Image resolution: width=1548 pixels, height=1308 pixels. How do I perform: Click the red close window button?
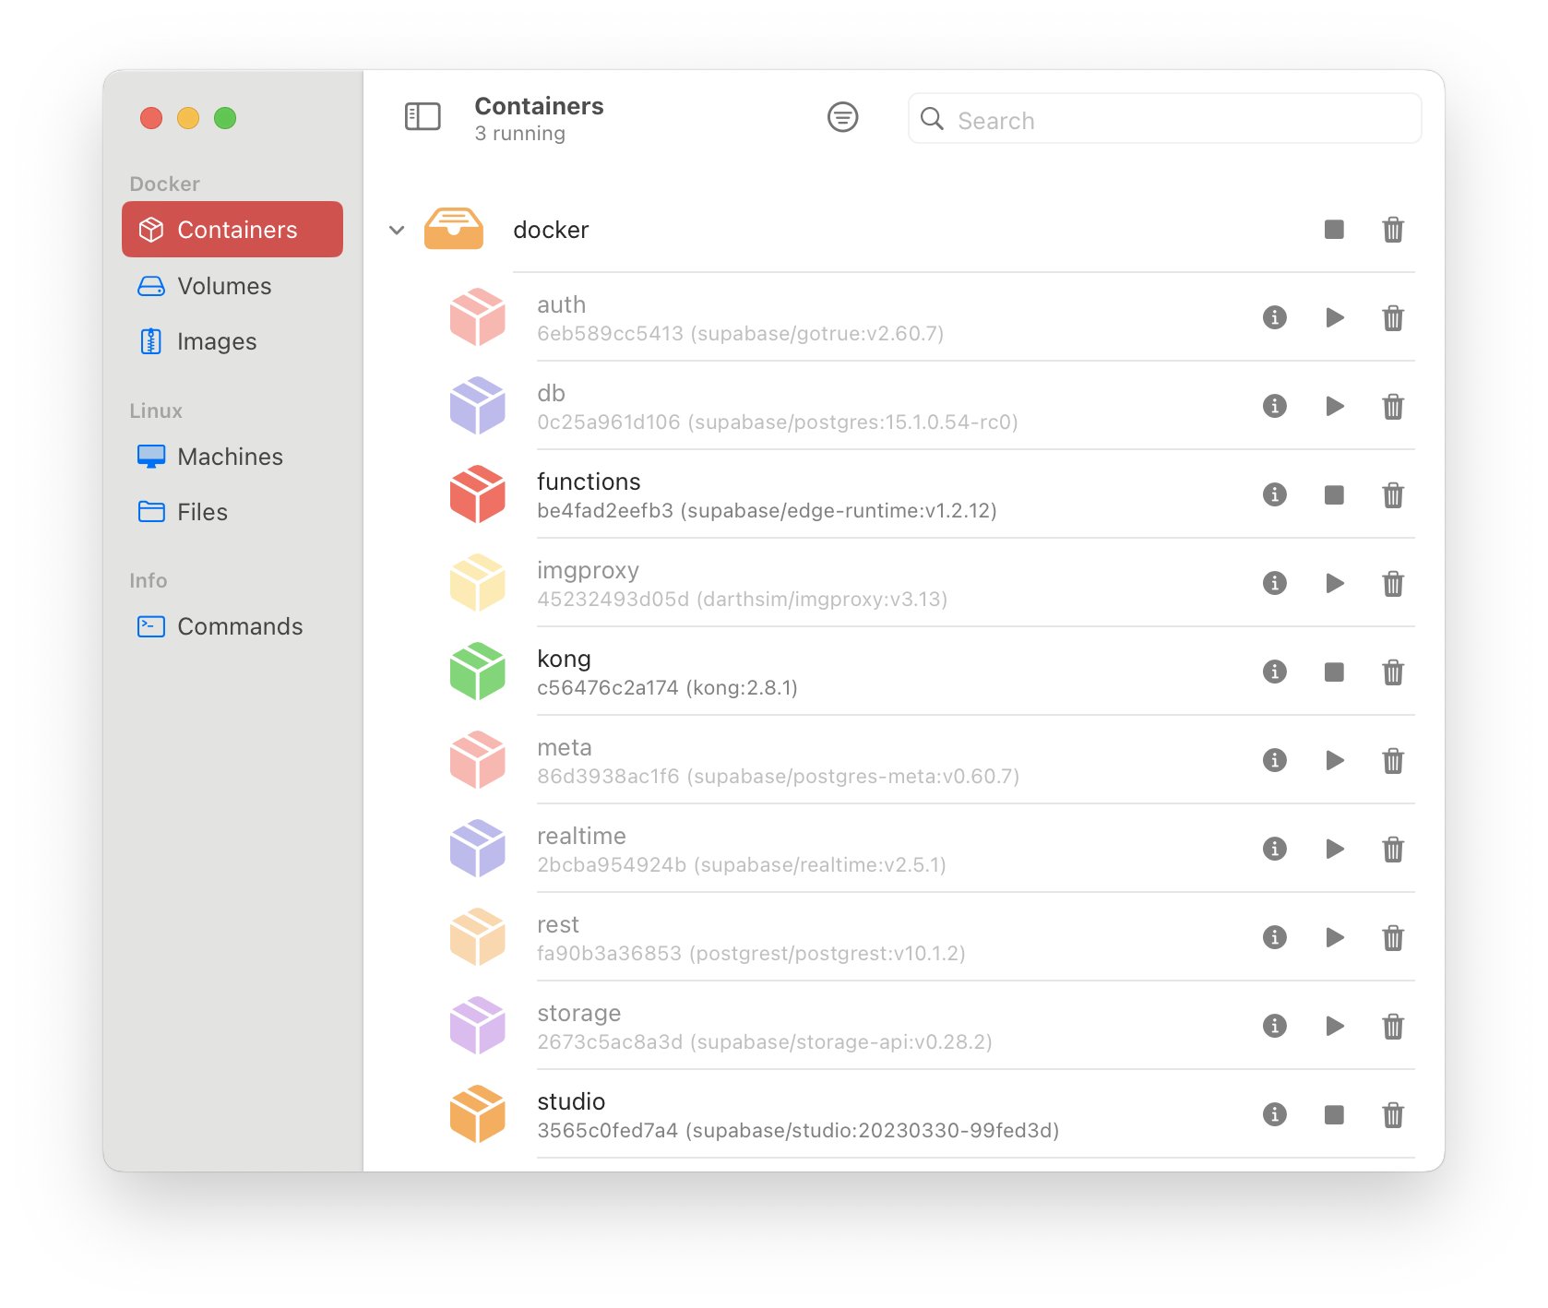151,118
